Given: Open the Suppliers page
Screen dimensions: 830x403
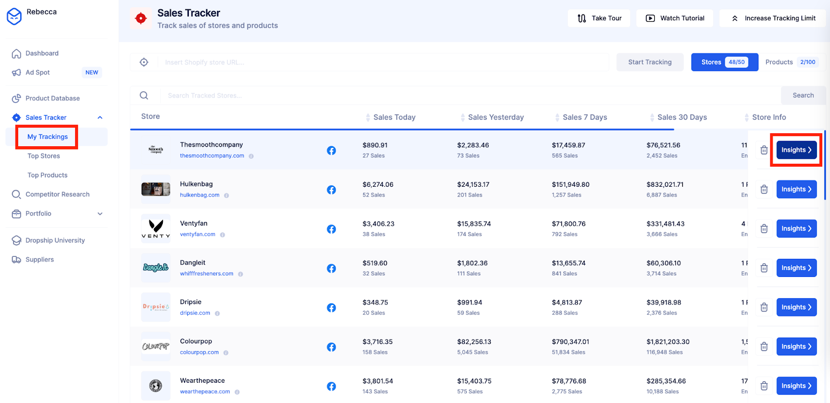Looking at the screenshot, I should pos(39,260).
